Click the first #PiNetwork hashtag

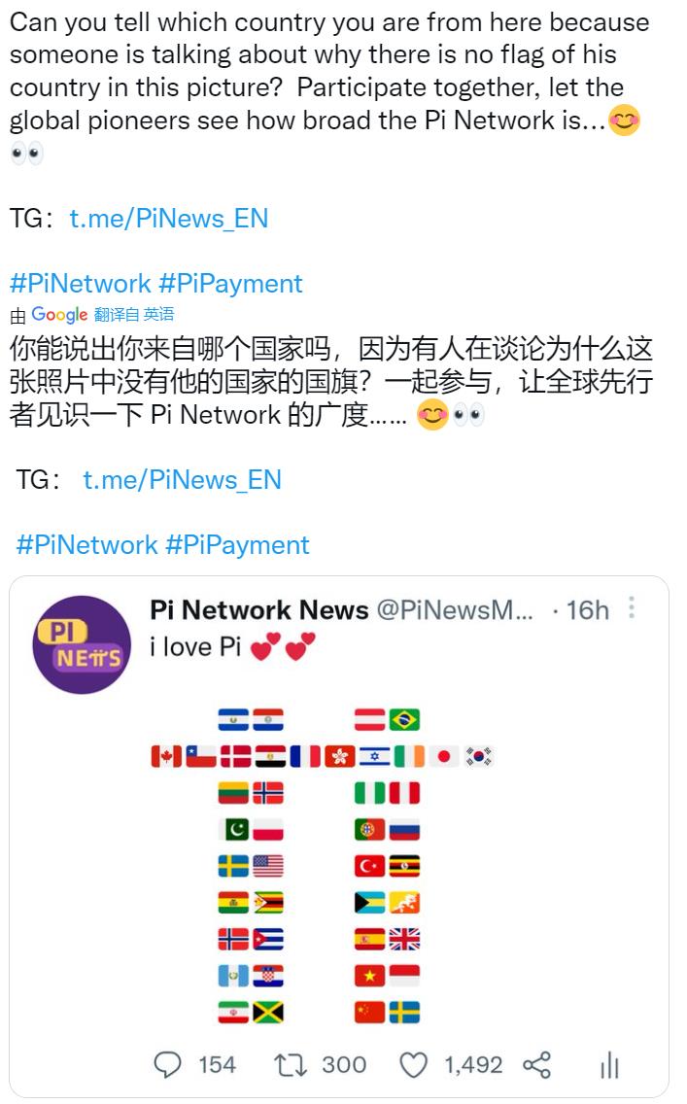tap(81, 284)
